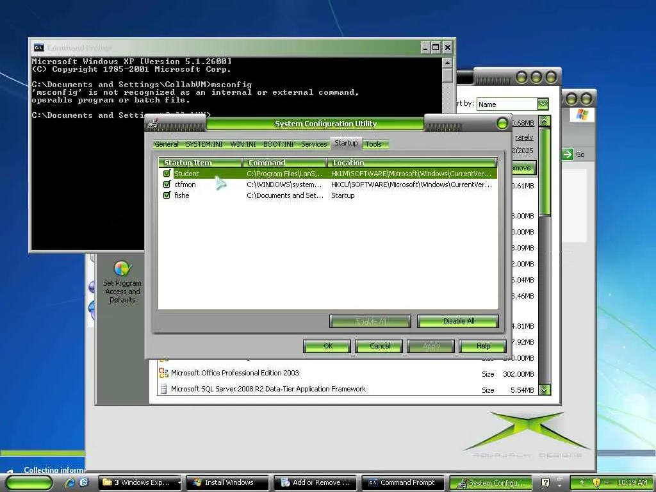656x492 pixels.
Task: Switch to Install Windows taskbar button
Action: pyautogui.click(x=227, y=482)
